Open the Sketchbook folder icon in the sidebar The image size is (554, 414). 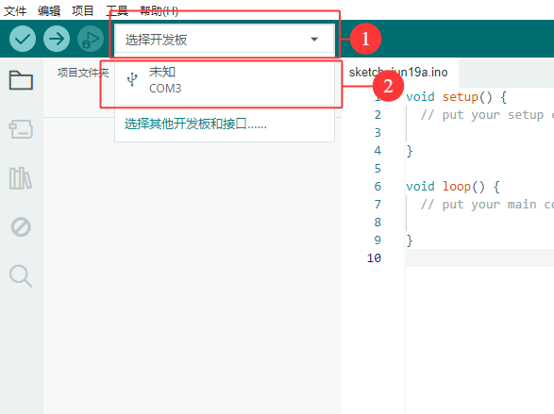tap(21, 80)
